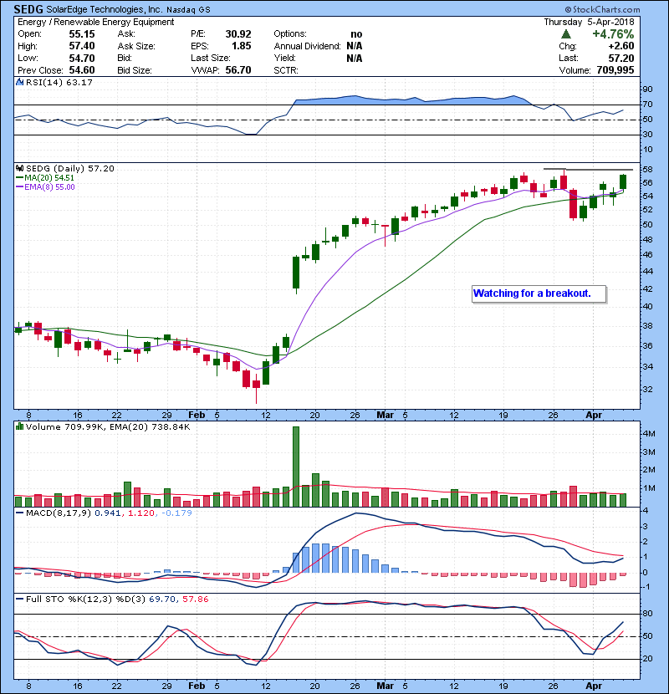Viewport: 669px width, 694px height.
Task: Click the Volume bars legend icon
Action: pyautogui.click(x=19, y=426)
